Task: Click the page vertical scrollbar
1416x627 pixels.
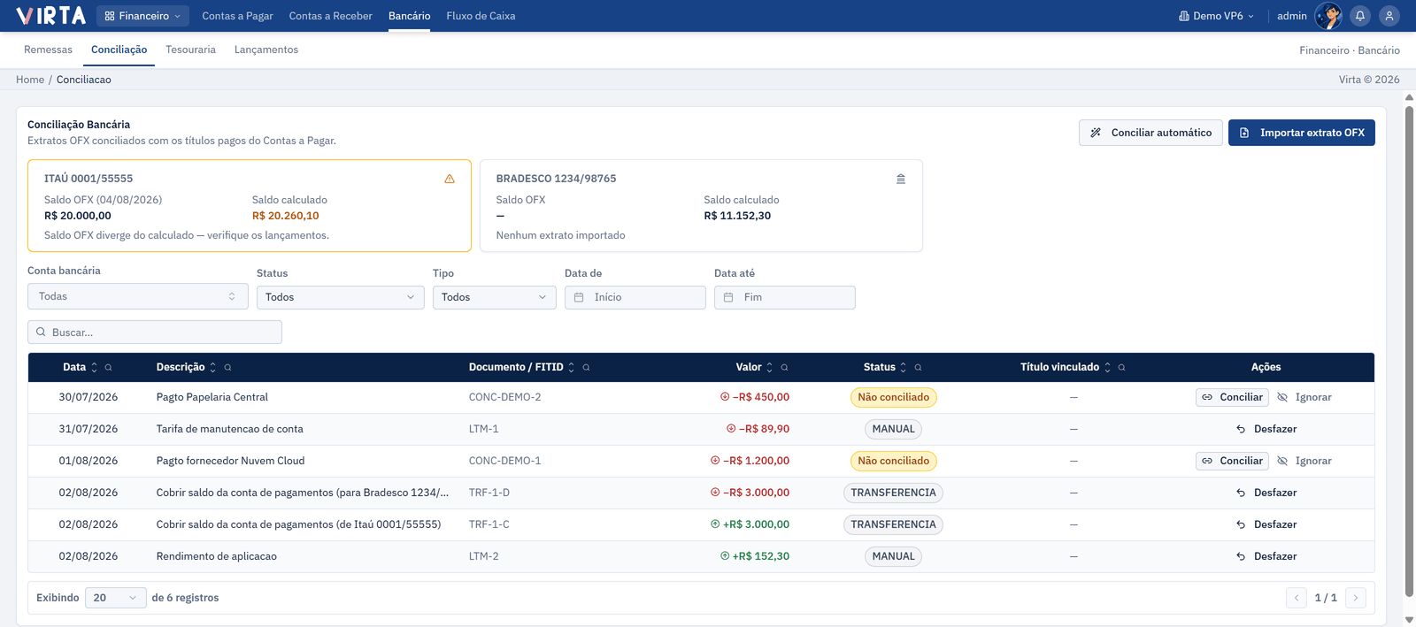Action: (1409, 354)
